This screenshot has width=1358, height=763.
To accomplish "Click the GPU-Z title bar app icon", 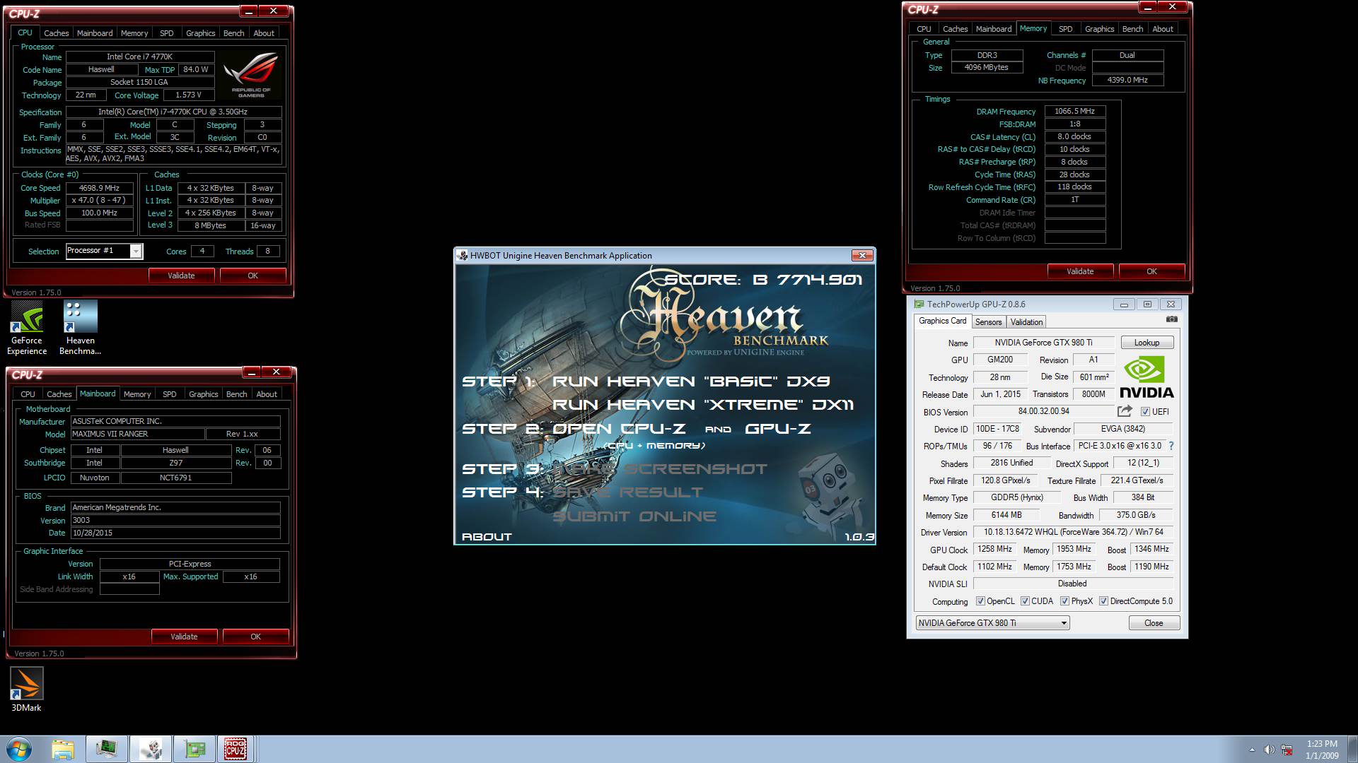I will pos(919,304).
